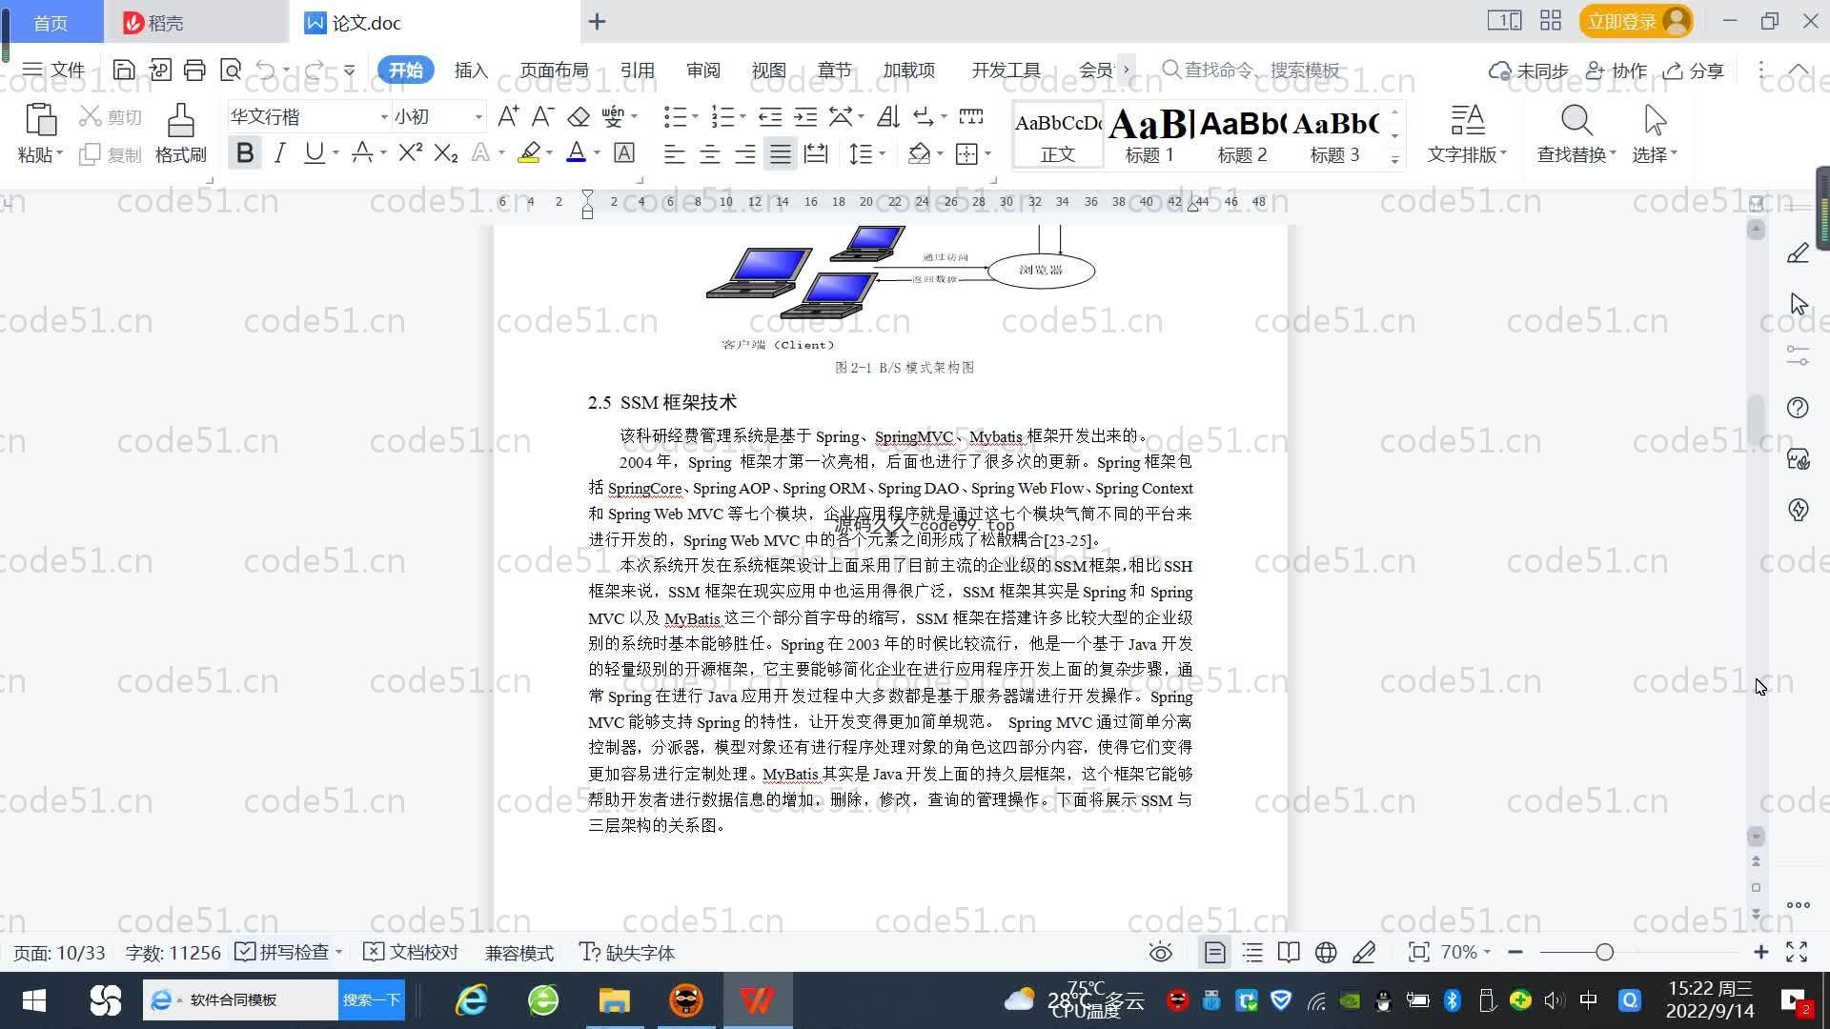Toggle Underline formatting
This screenshot has height=1029, width=1830.
pyautogui.click(x=314, y=153)
